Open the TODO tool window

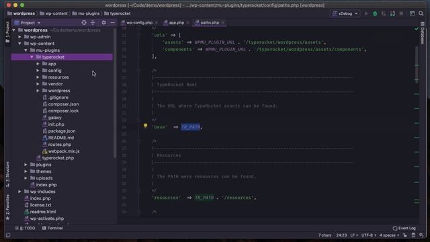(x=26, y=228)
